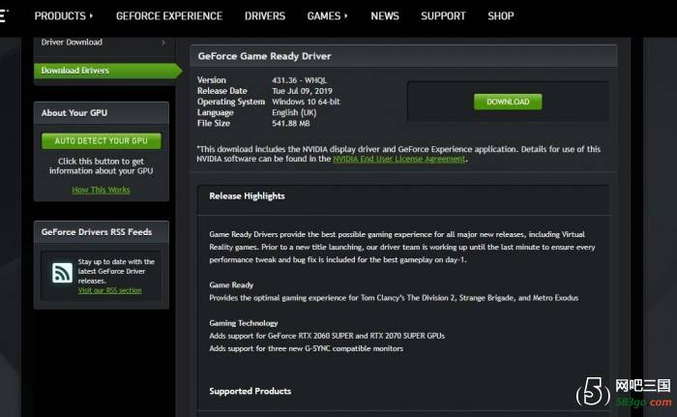Open the DRIVERS nav item

pos(265,16)
